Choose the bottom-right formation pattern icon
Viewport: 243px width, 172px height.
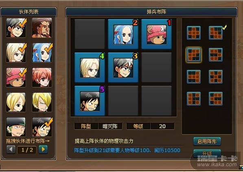[x=216, y=99]
